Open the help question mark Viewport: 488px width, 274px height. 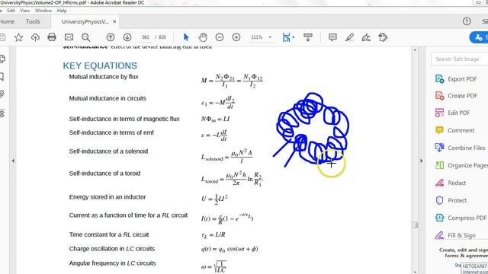click(x=467, y=21)
